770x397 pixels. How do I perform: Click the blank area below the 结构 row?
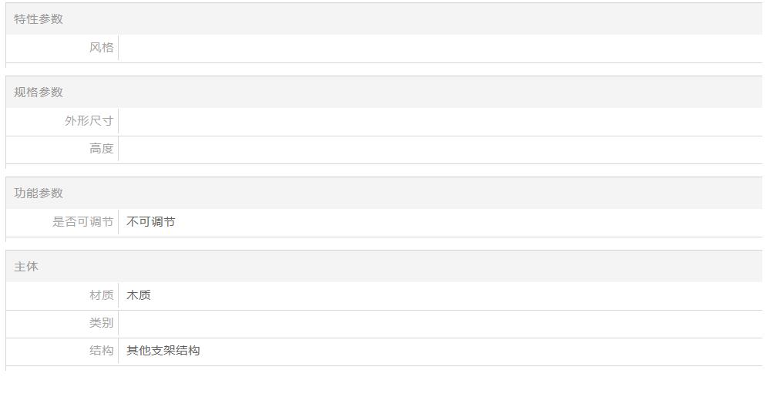[x=385, y=382]
